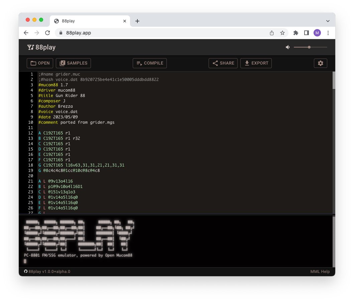
Task: Click the '#composer J' line
Action: coord(52,101)
